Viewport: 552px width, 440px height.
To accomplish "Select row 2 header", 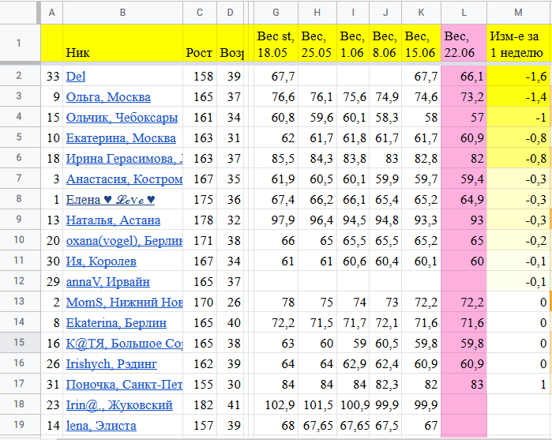I will click(x=19, y=77).
